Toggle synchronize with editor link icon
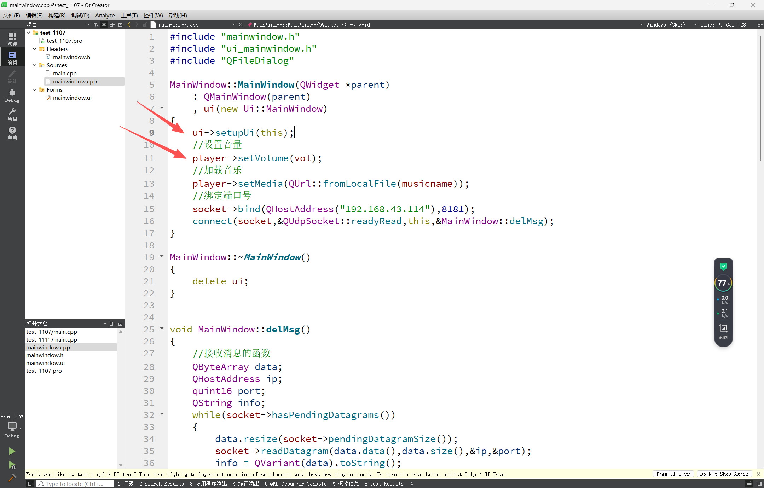This screenshot has width=764, height=488. coord(104,24)
